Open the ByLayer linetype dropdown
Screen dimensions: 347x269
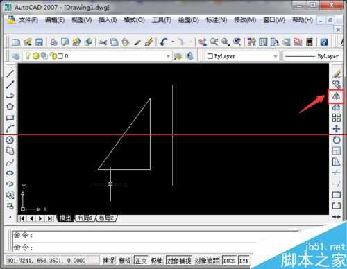point(313,56)
